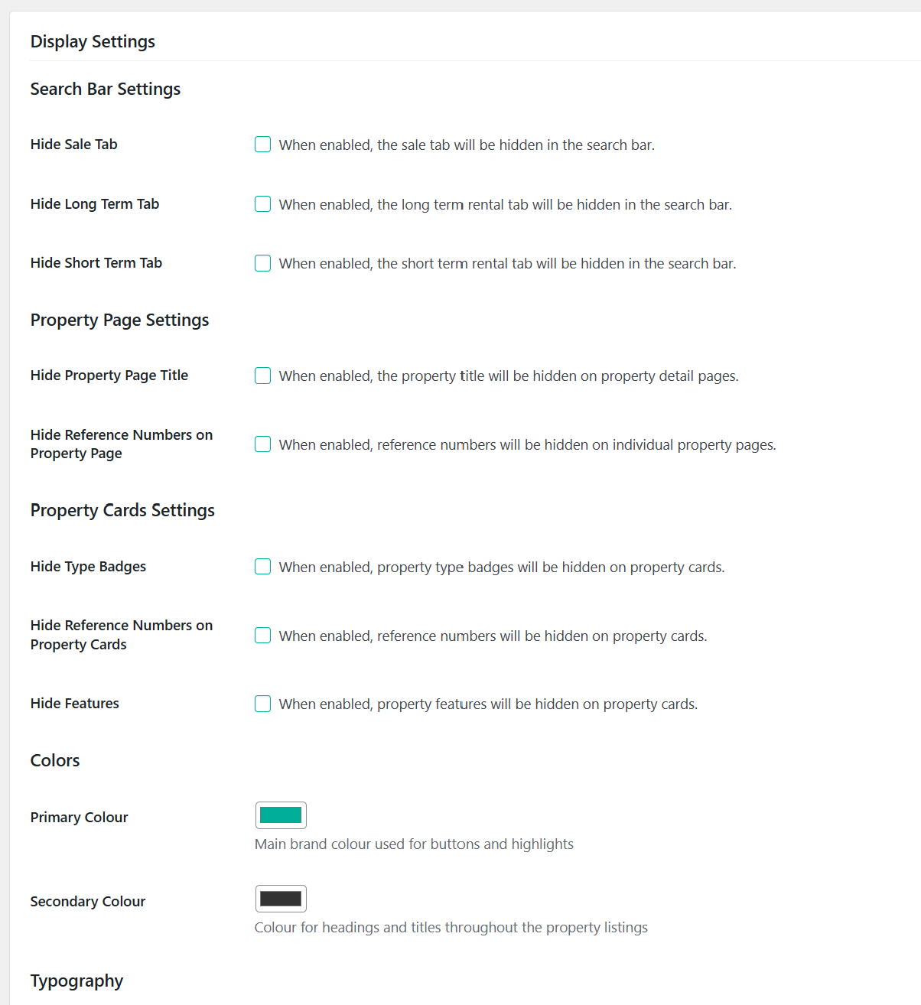
Task: Click the Hide Sale Tab label
Action: 73,144
